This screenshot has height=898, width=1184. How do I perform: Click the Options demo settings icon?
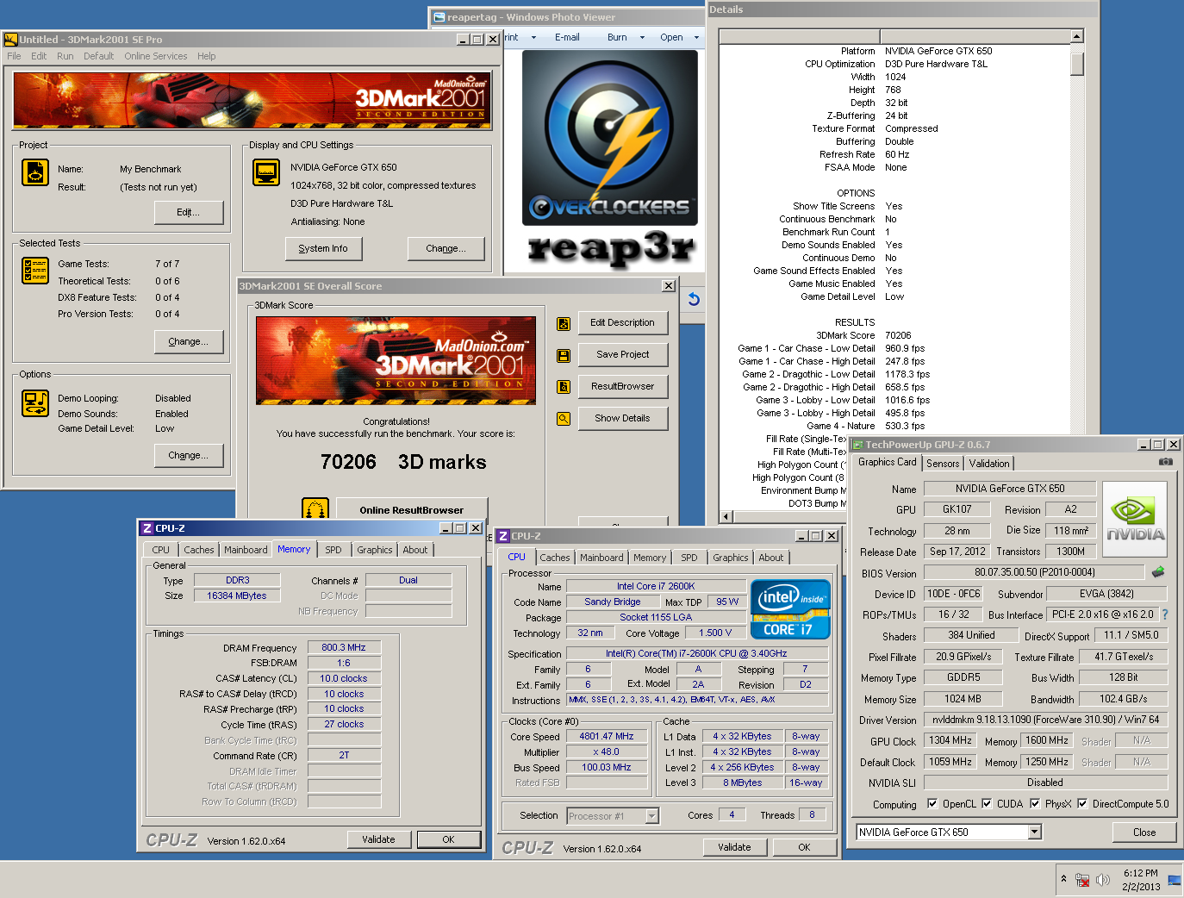(x=35, y=403)
